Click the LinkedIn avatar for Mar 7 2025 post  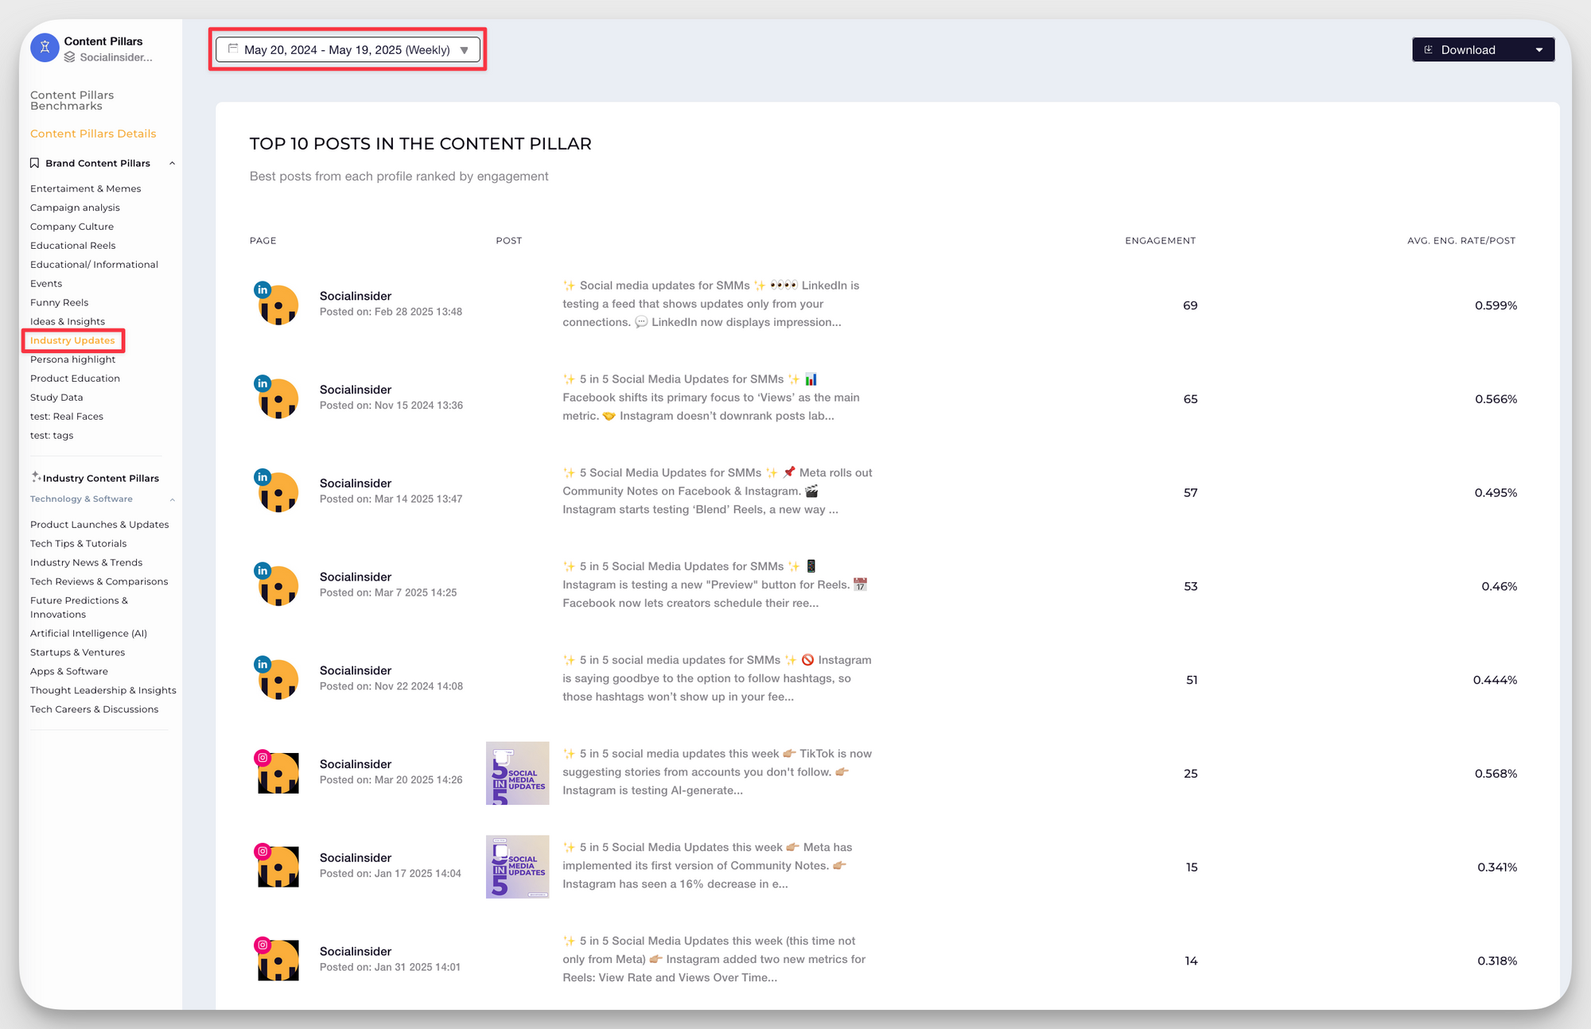[276, 584]
